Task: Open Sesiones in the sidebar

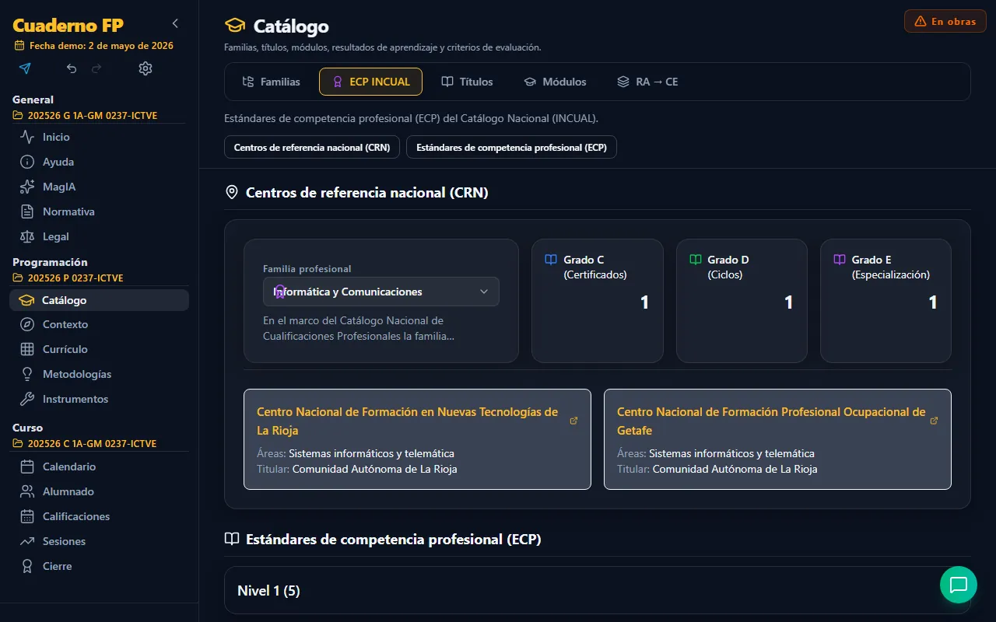Action: pyautogui.click(x=99, y=541)
